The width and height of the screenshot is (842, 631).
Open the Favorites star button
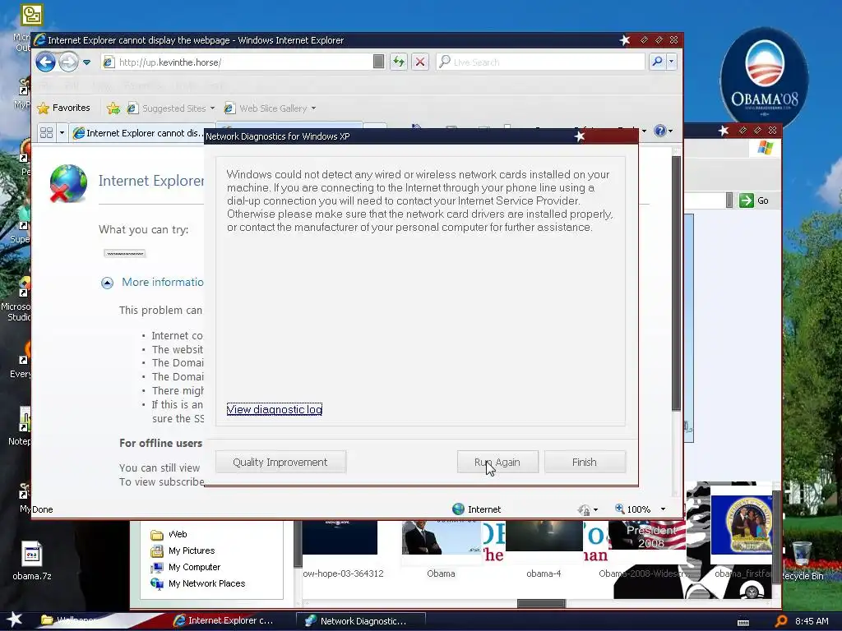pyautogui.click(x=63, y=108)
